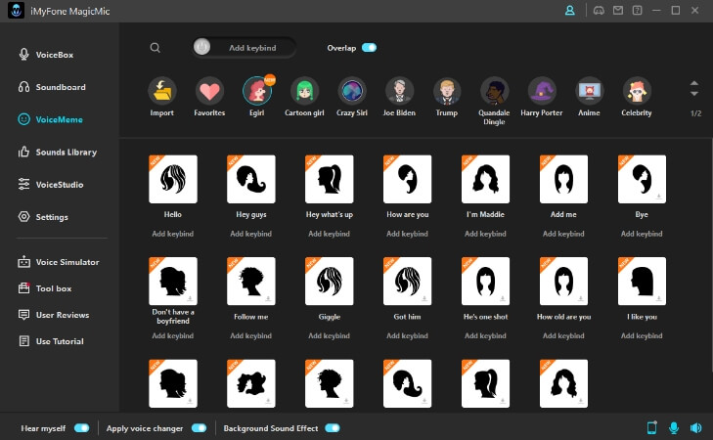713x440 pixels.
Task: Play the Hey guys voice meme
Action: pos(251,179)
